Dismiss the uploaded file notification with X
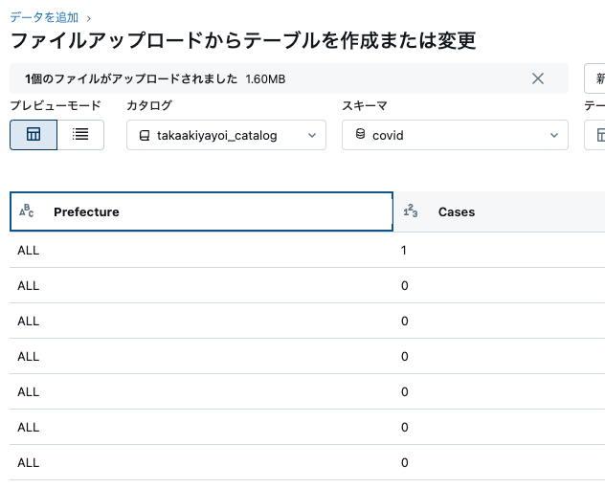605x488 pixels. 537,78
